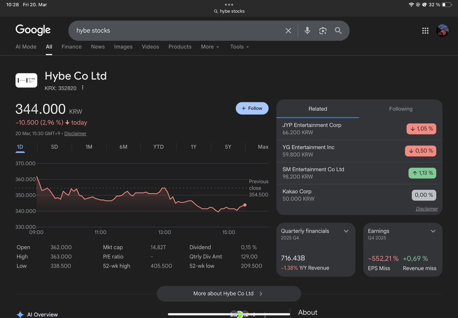This screenshot has width=458, height=318.
Task: Go to the Google logo homepage
Action: click(33, 30)
